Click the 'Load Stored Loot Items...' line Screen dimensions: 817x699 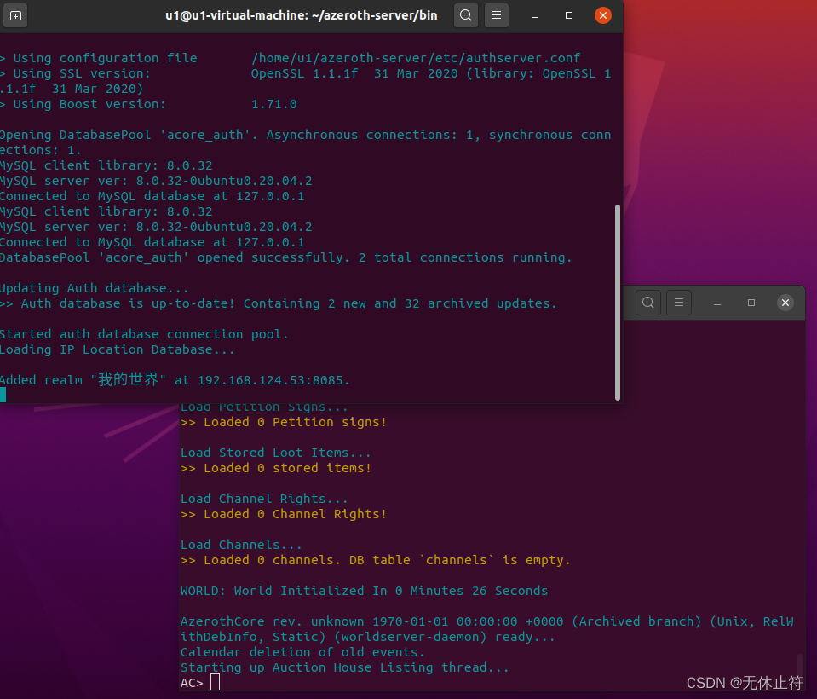[x=276, y=453]
